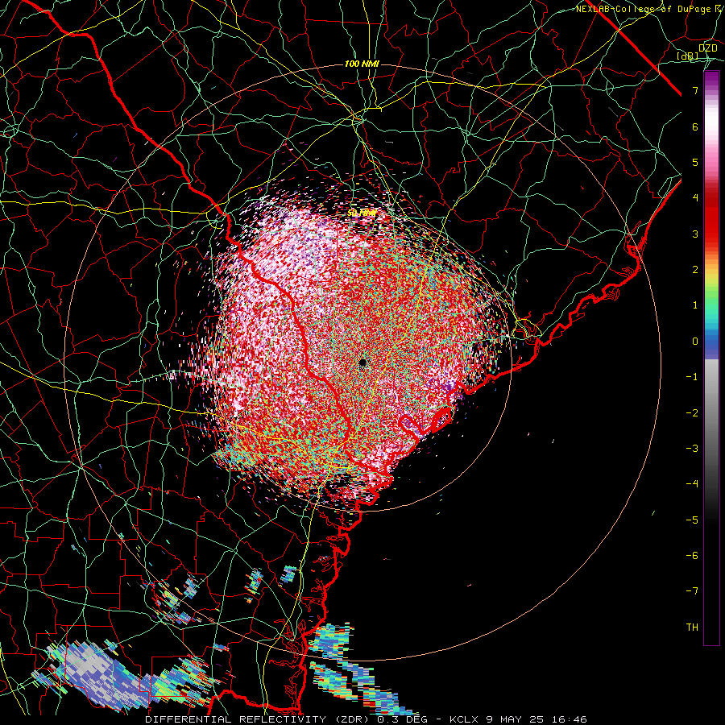Image resolution: width=725 pixels, height=725 pixels.
Task: Click the '-2' value on the color scale
Action: (x=692, y=412)
